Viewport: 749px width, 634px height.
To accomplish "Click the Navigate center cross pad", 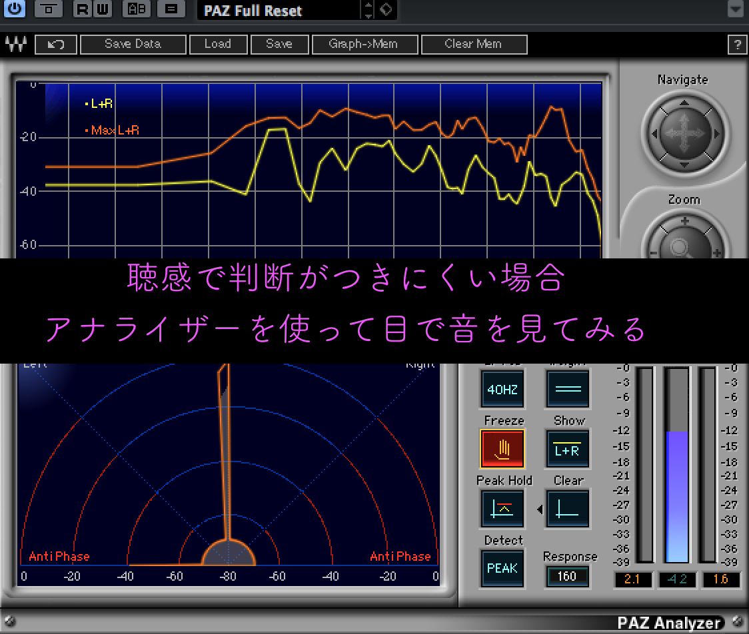I will (x=684, y=133).
